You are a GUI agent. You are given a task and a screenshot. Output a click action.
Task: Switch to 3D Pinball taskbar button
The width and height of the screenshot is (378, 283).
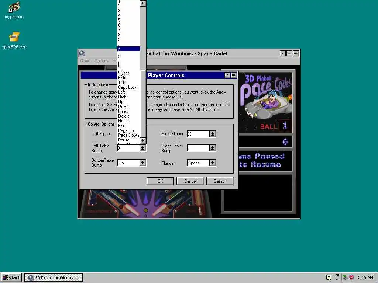[54, 277]
